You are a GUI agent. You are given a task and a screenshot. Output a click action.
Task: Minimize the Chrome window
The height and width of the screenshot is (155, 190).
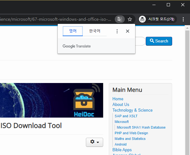coord(154,5)
